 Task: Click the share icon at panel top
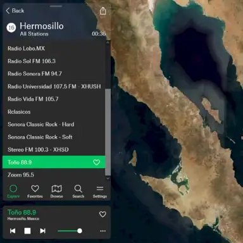103,11
